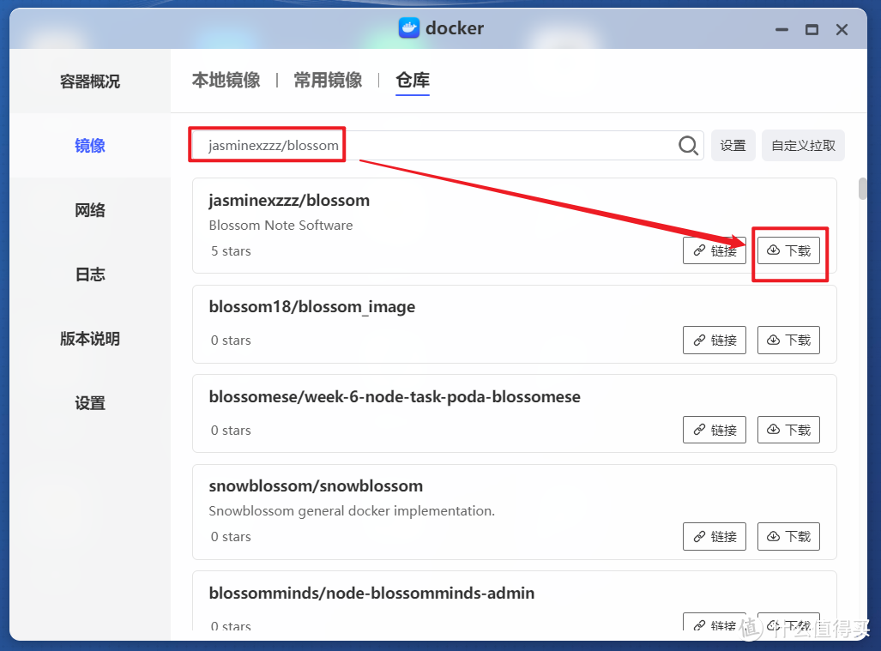Click the download icon for snowblossom/snowblossom
The height and width of the screenshot is (651, 881).
coord(788,536)
